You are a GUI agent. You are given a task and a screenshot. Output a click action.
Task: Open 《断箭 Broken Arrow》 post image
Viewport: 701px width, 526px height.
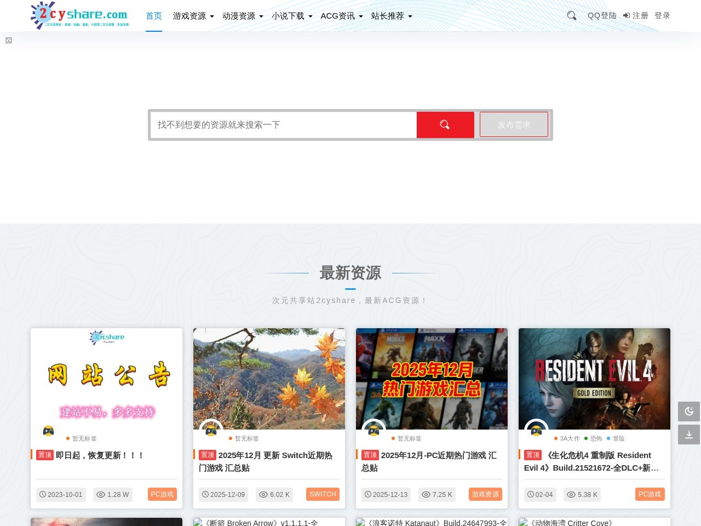(269, 522)
